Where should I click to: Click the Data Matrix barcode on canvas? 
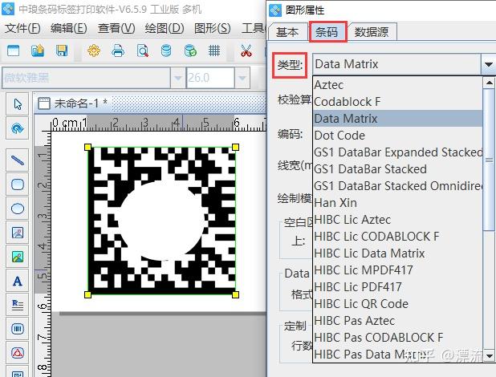pyautogui.click(x=161, y=221)
